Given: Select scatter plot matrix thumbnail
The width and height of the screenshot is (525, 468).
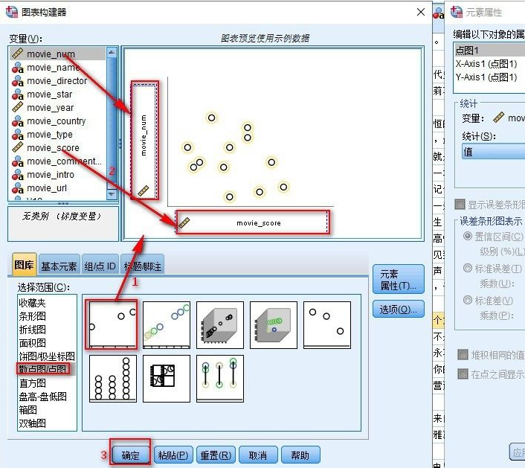Looking at the screenshot, I should (167, 379).
